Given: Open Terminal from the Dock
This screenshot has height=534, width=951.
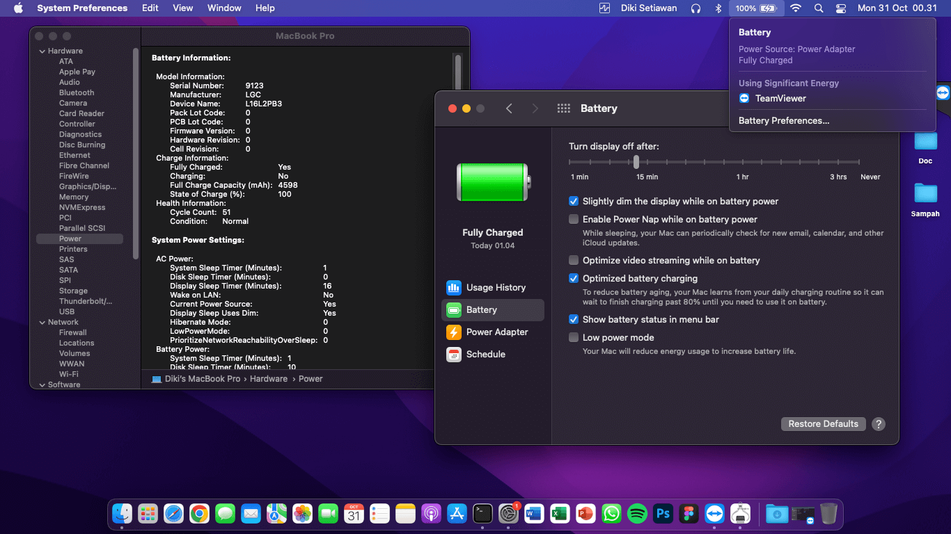Looking at the screenshot, I should coord(482,514).
